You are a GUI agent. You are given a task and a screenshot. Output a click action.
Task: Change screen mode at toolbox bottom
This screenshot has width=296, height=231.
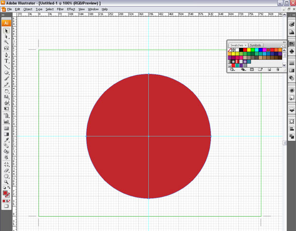coord(6,206)
